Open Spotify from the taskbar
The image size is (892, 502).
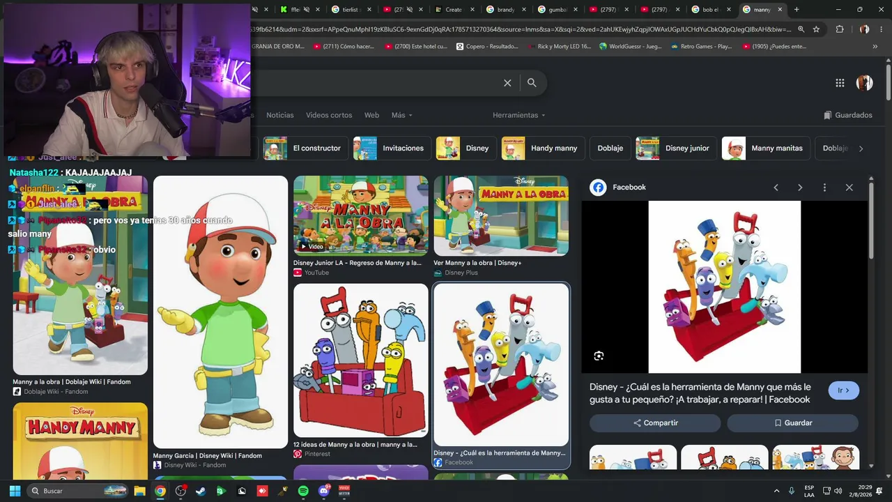click(x=303, y=491)
